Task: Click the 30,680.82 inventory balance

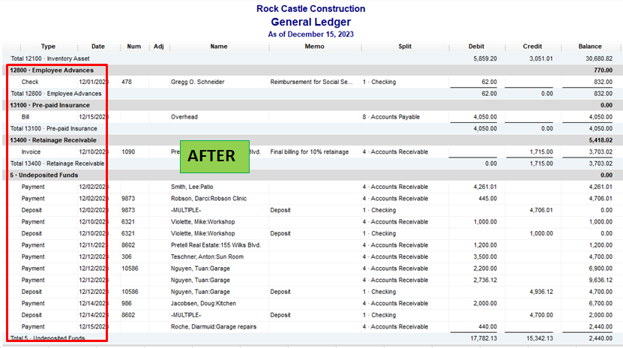Action: 599,58
